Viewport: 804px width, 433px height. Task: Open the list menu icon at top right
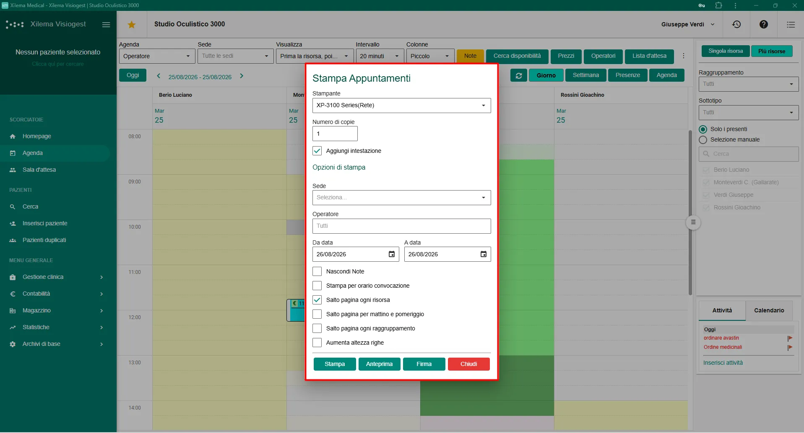[x=791, y=25]
